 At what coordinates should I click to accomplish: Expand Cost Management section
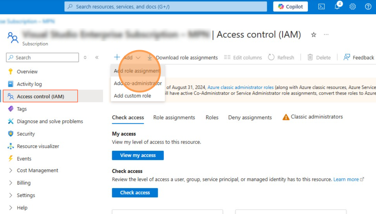[11, 171]
